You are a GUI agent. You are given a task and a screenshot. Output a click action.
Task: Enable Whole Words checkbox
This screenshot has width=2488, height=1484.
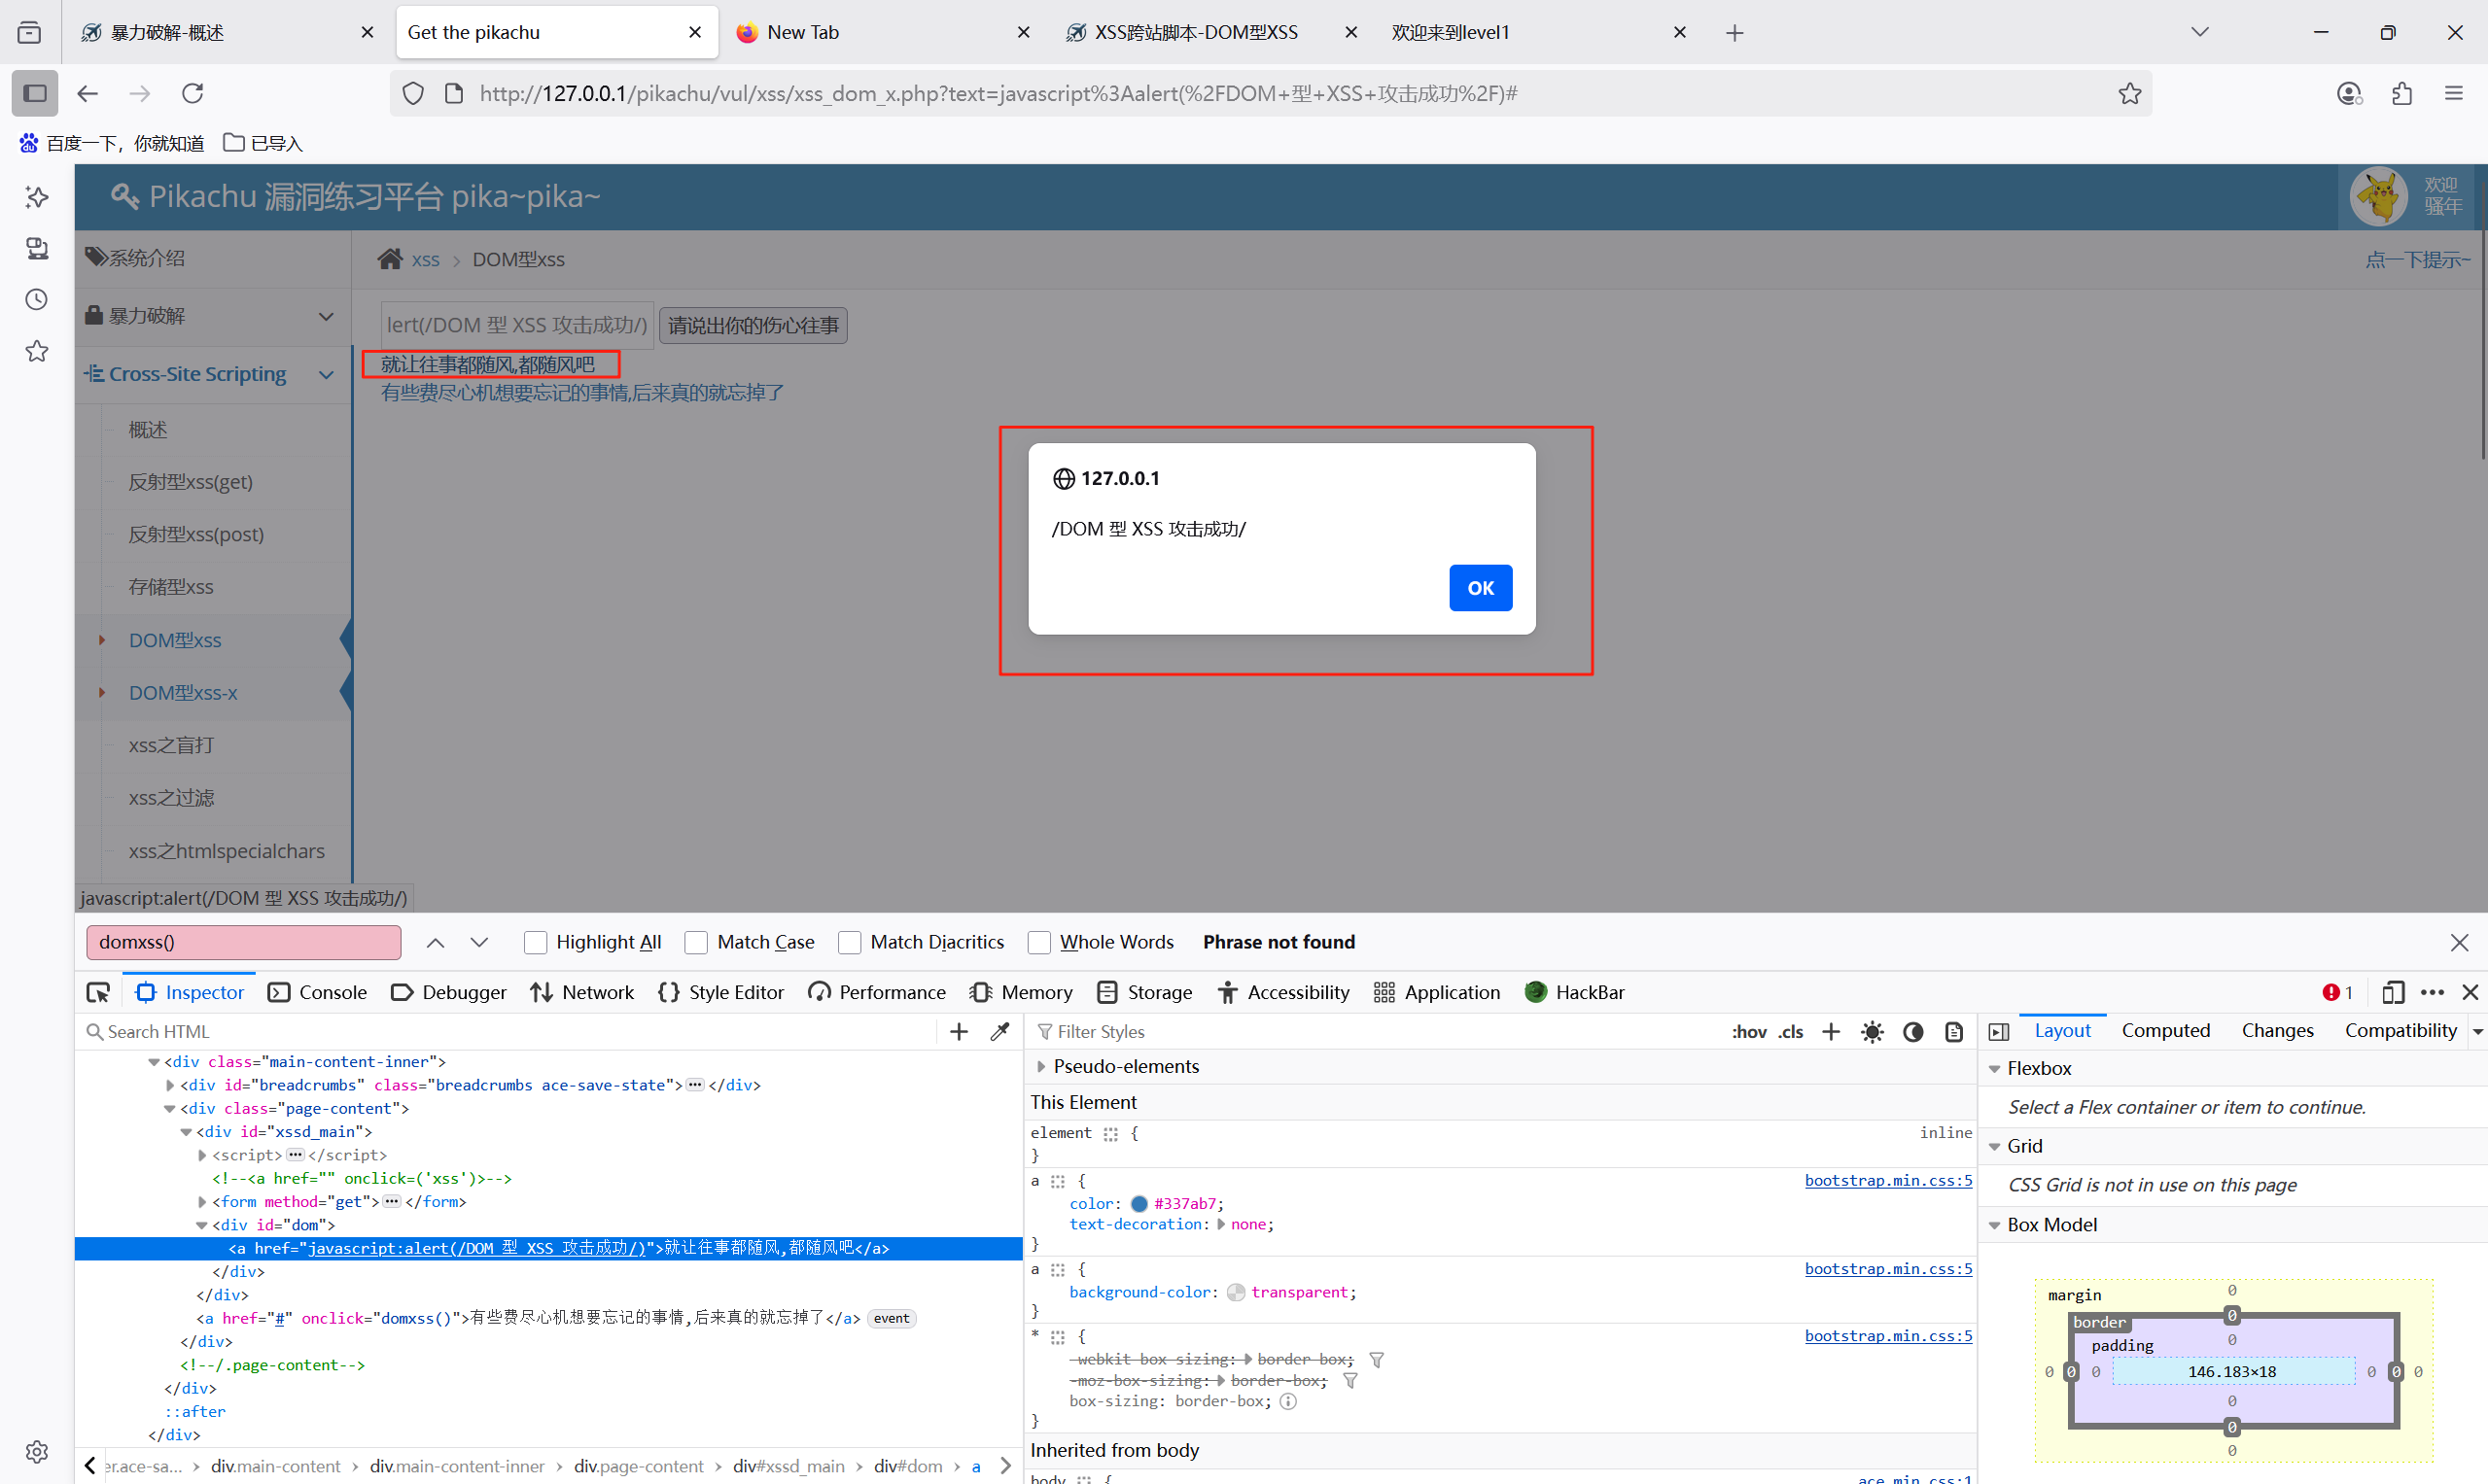coord(1039,942)
